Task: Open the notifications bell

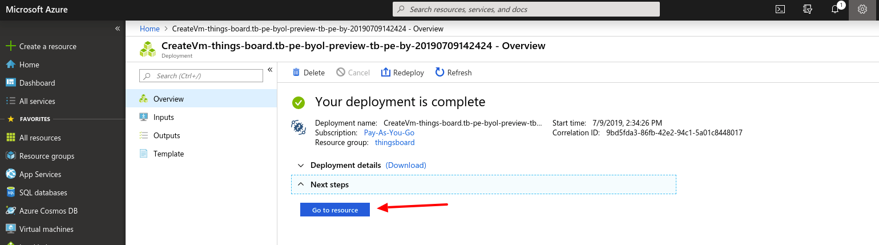Action: point(835,9)
